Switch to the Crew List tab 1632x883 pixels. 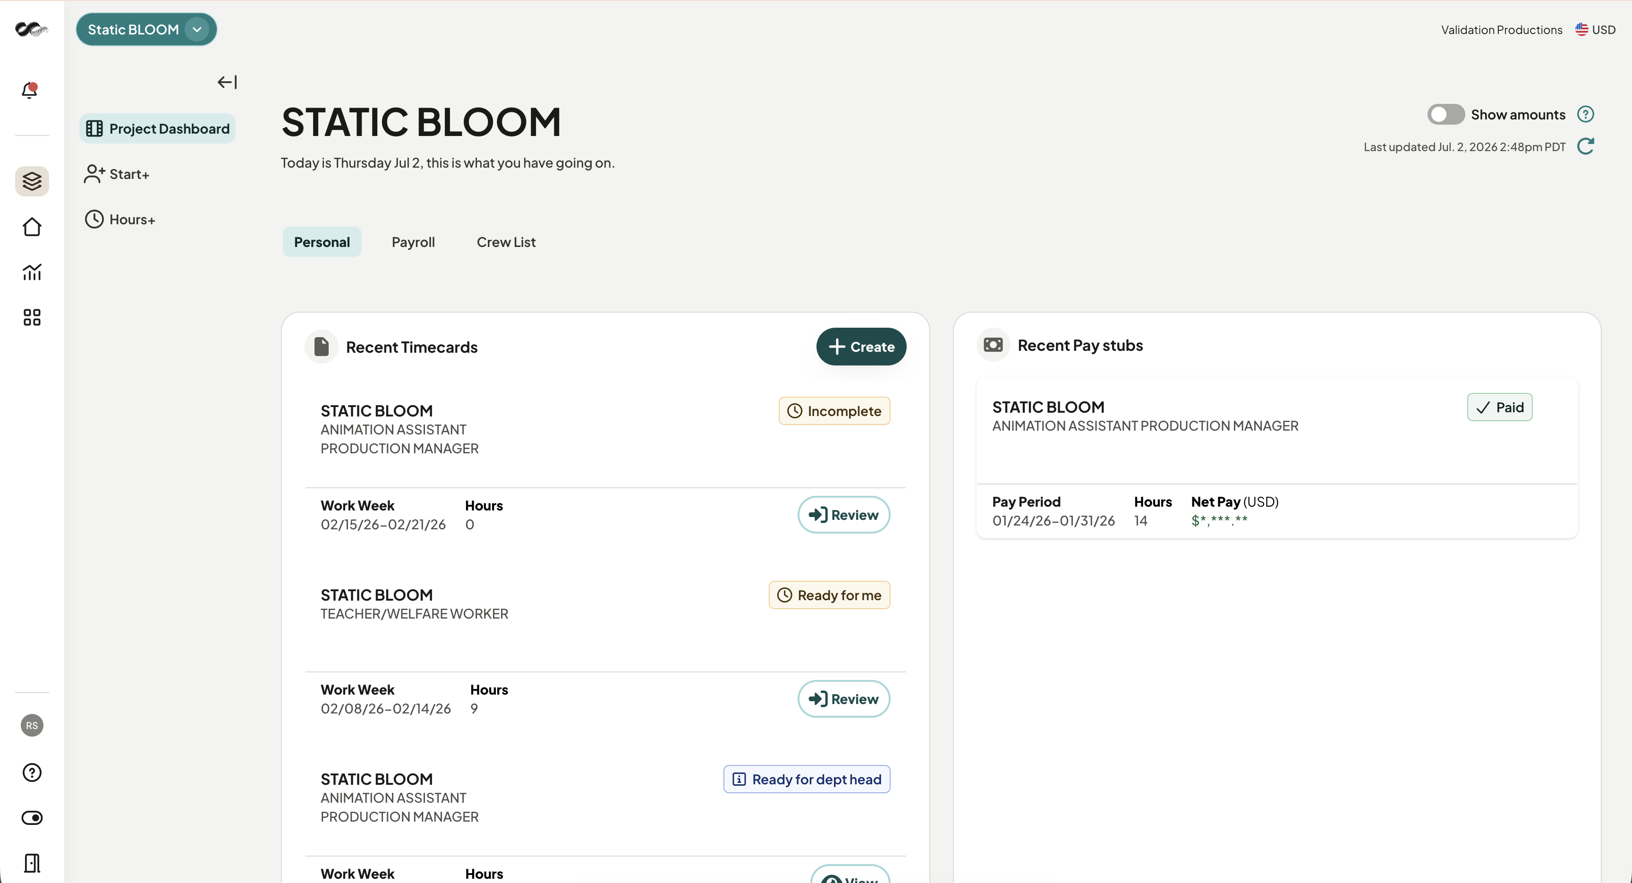pos(506,242)
